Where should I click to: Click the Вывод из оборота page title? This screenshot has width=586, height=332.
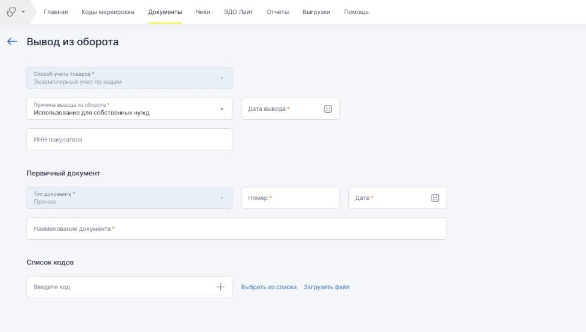(x=72, y=42)
